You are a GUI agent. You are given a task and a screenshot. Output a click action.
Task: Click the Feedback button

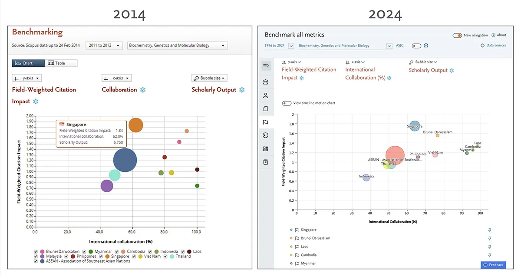493,265
